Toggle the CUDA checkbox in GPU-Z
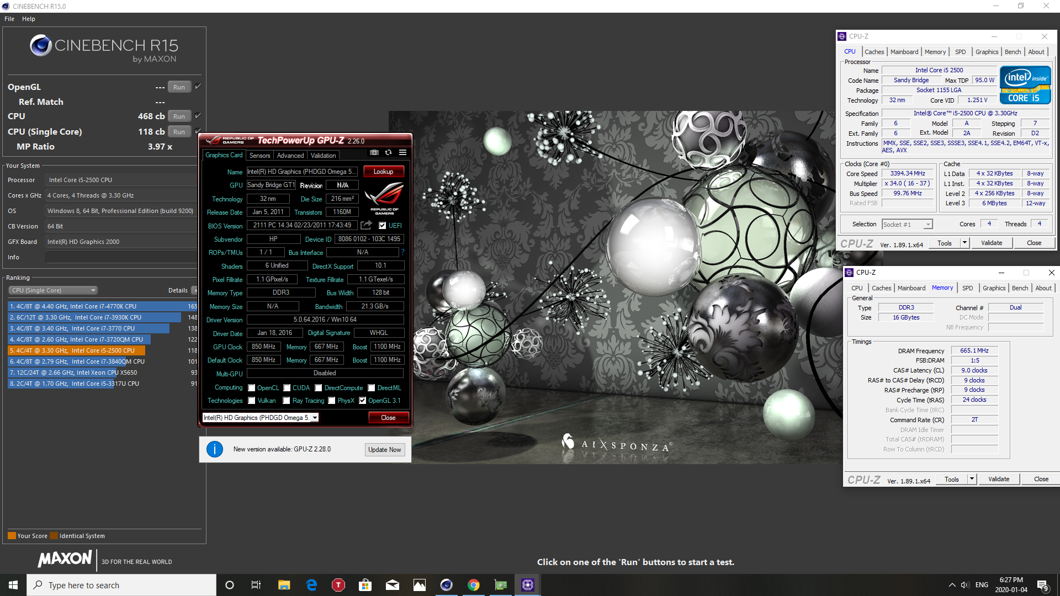The width and height of the screenshot is (1060, 596). pos(287,388)
